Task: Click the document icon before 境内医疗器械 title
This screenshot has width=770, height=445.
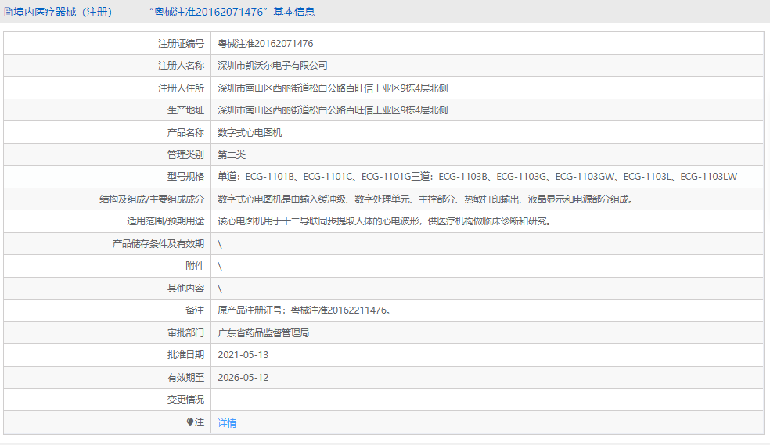Action: pos(9,12)
